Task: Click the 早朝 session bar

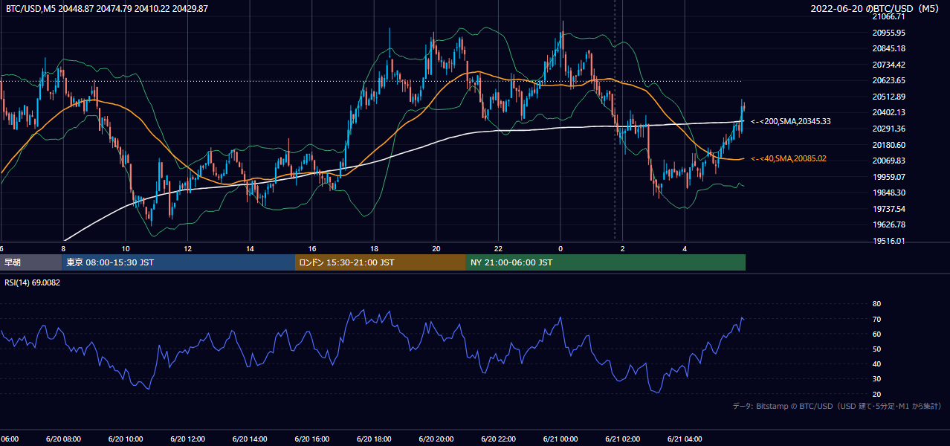Action: [30, 262]
